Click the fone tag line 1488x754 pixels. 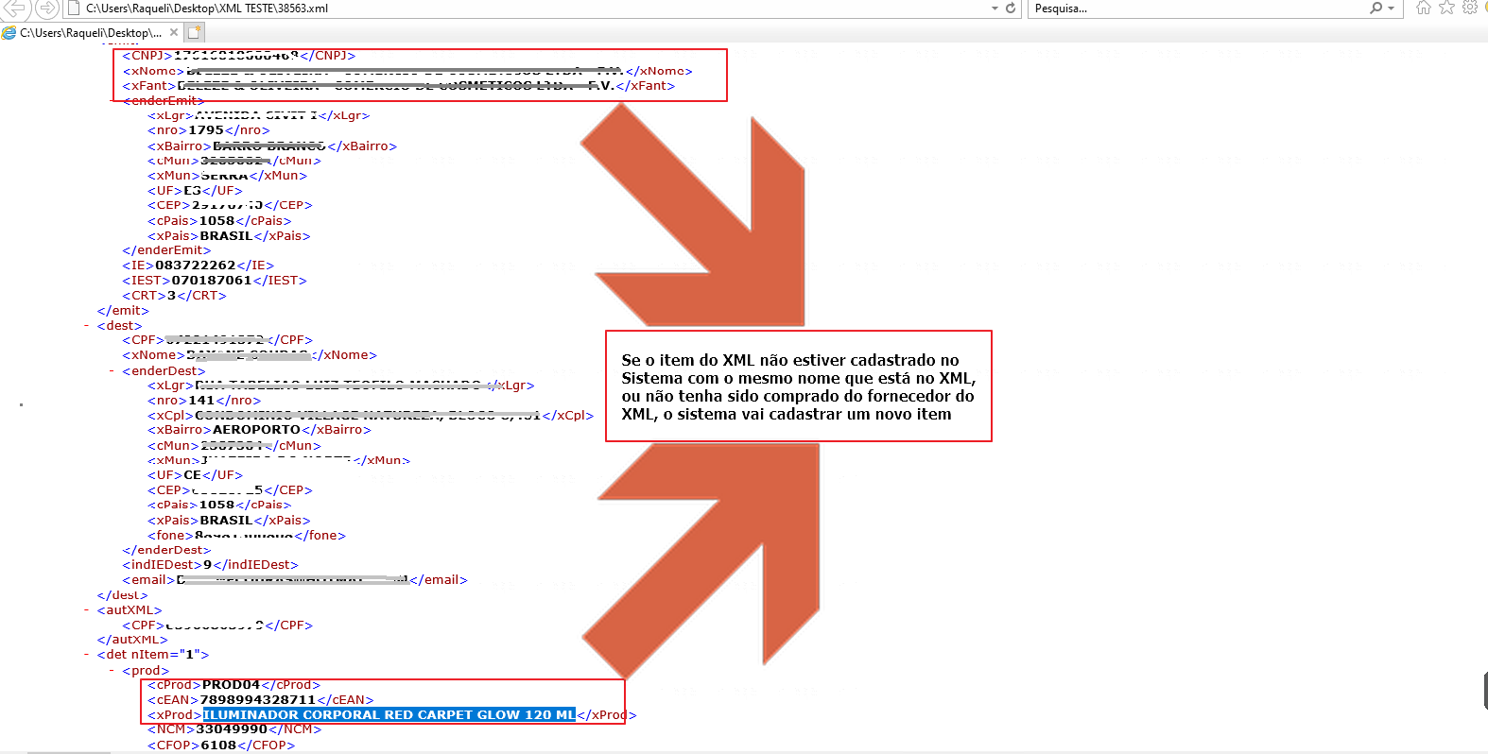click(247, 536)
